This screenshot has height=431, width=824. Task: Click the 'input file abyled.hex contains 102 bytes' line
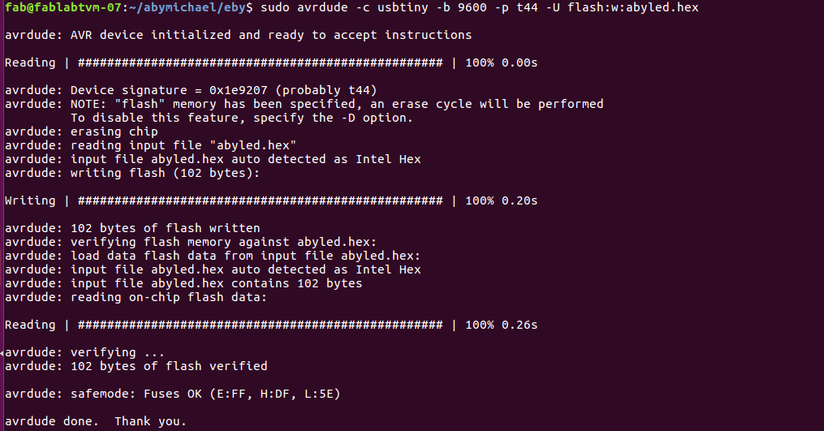click(x=183, y=284)
